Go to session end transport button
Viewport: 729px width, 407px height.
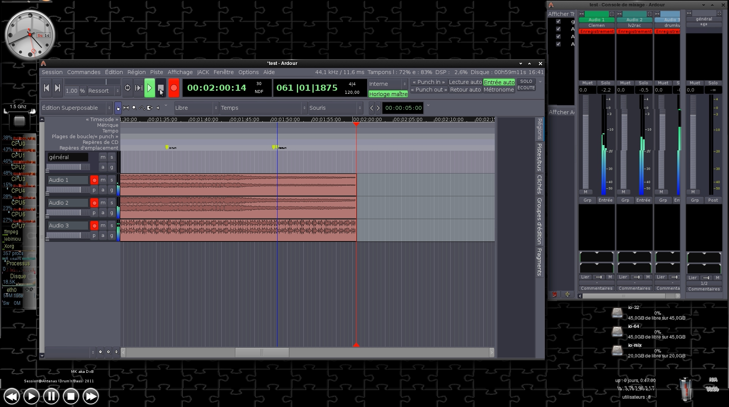tap(57, 88)
